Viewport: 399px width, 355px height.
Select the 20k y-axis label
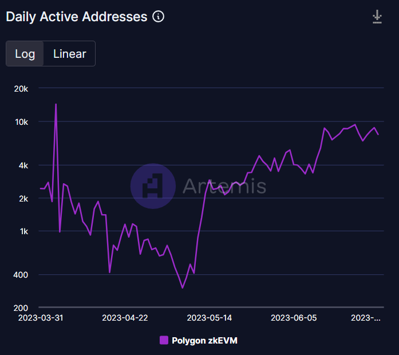click(21, 89)
